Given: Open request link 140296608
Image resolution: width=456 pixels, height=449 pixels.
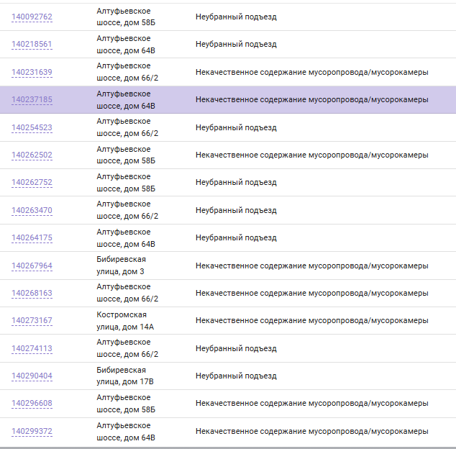Looking at the screenshot, I should coord(32,404).
